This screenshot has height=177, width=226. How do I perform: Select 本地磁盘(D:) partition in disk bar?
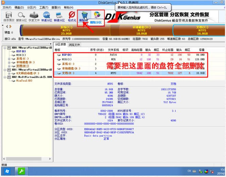[x=142, y=30]
